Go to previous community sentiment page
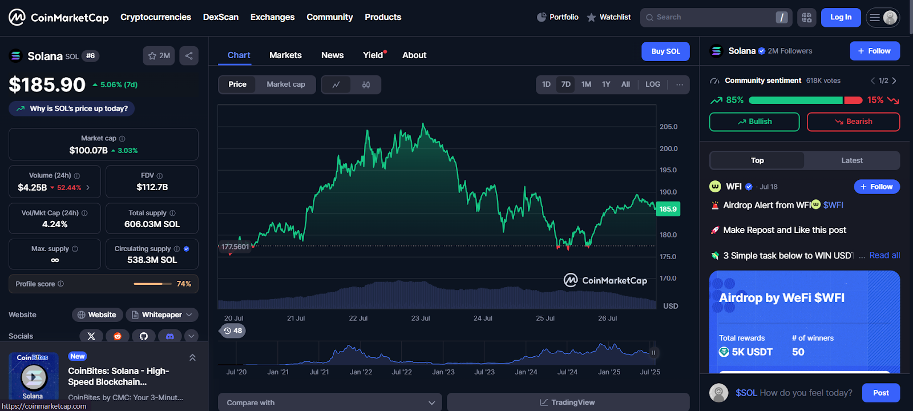 click(872, 80)
